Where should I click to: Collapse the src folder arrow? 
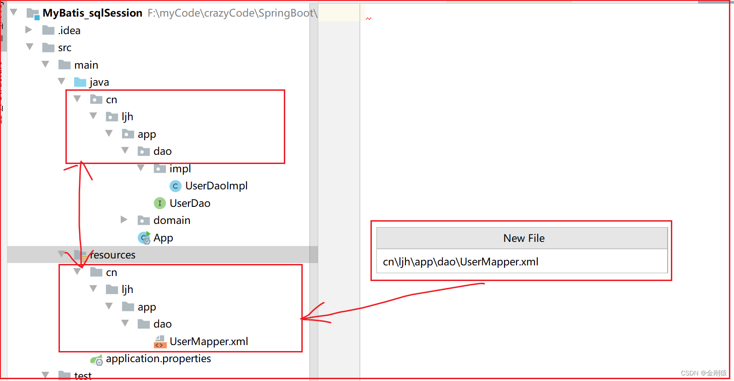[x=30, y=47]
